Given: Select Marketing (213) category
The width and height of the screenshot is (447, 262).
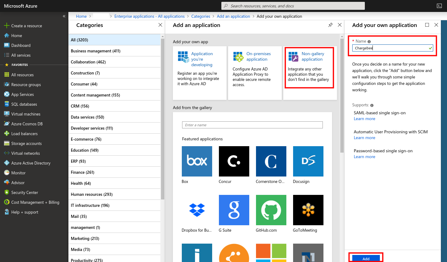Looking at the screenshot, I should tap(114, 238).
